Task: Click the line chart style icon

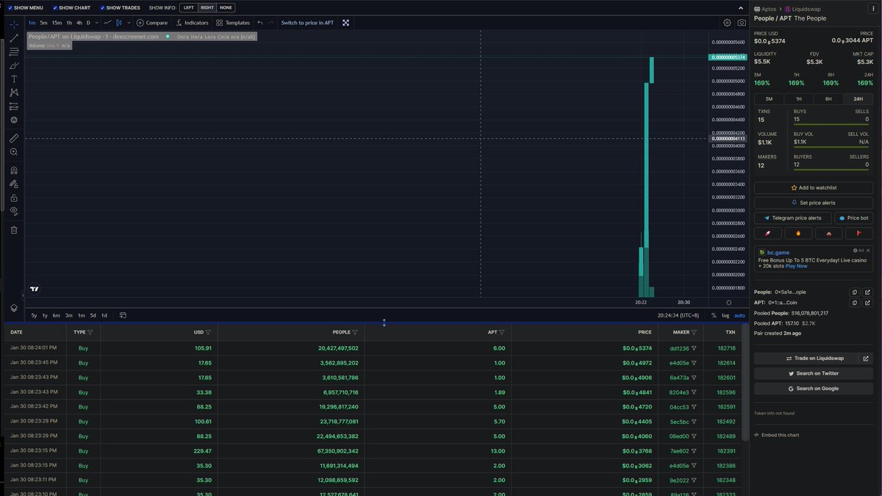Action: 107,23
